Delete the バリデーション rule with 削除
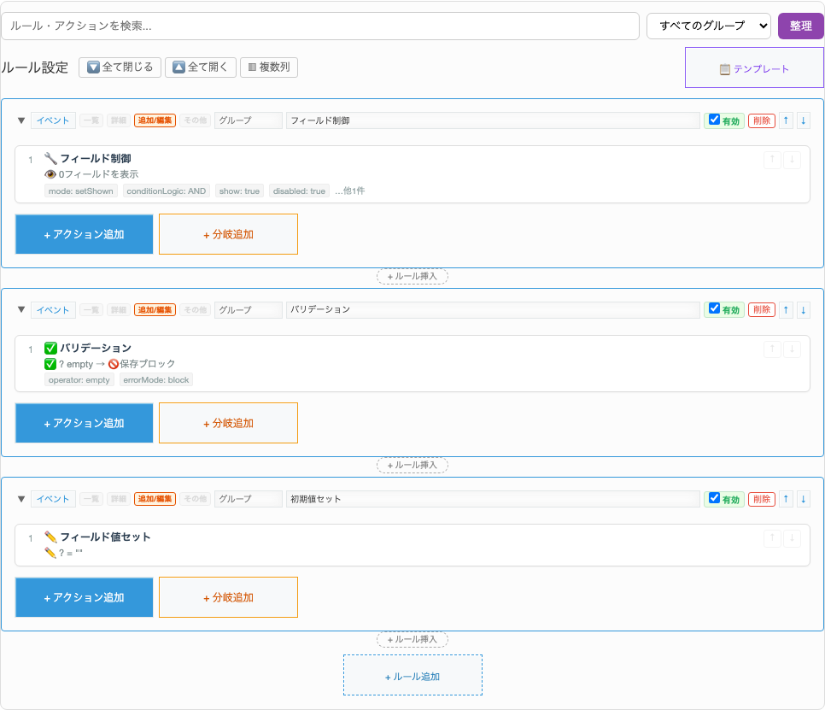 (x=761, y=310)
